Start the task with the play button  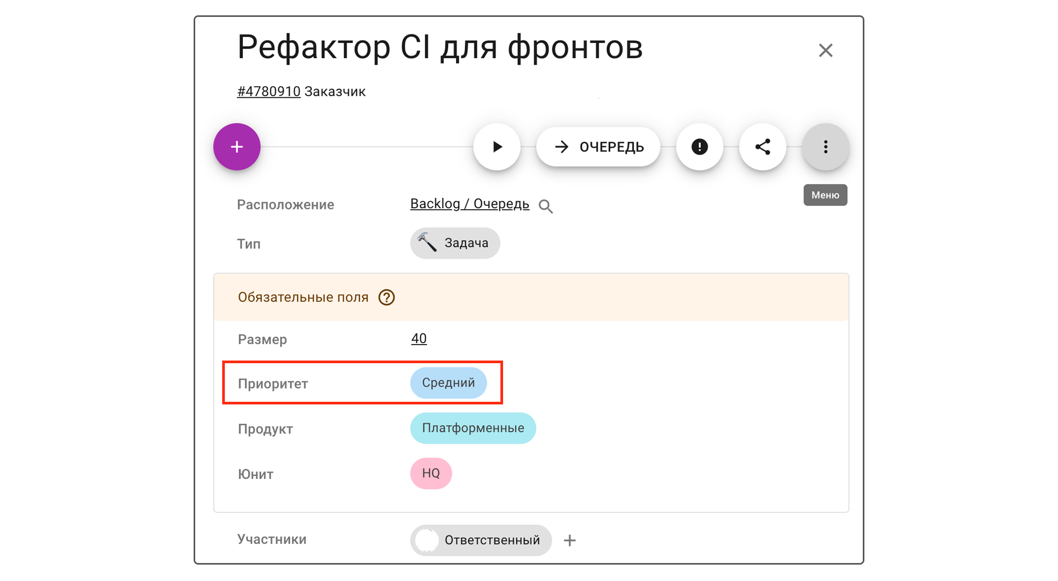point(497,146)
